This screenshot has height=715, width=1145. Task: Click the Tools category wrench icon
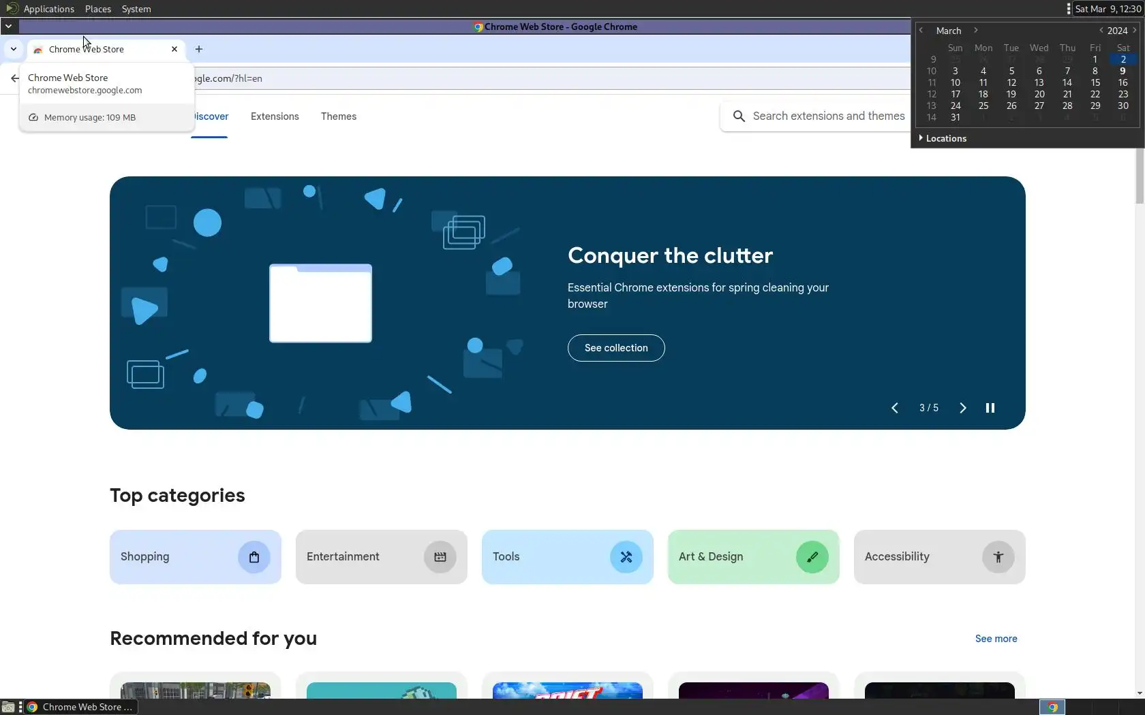click(626, 557)
